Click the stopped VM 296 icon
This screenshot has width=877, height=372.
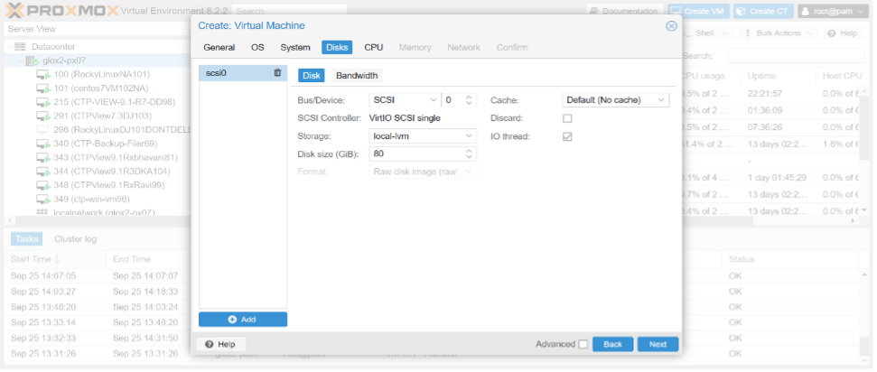[43, 130]
